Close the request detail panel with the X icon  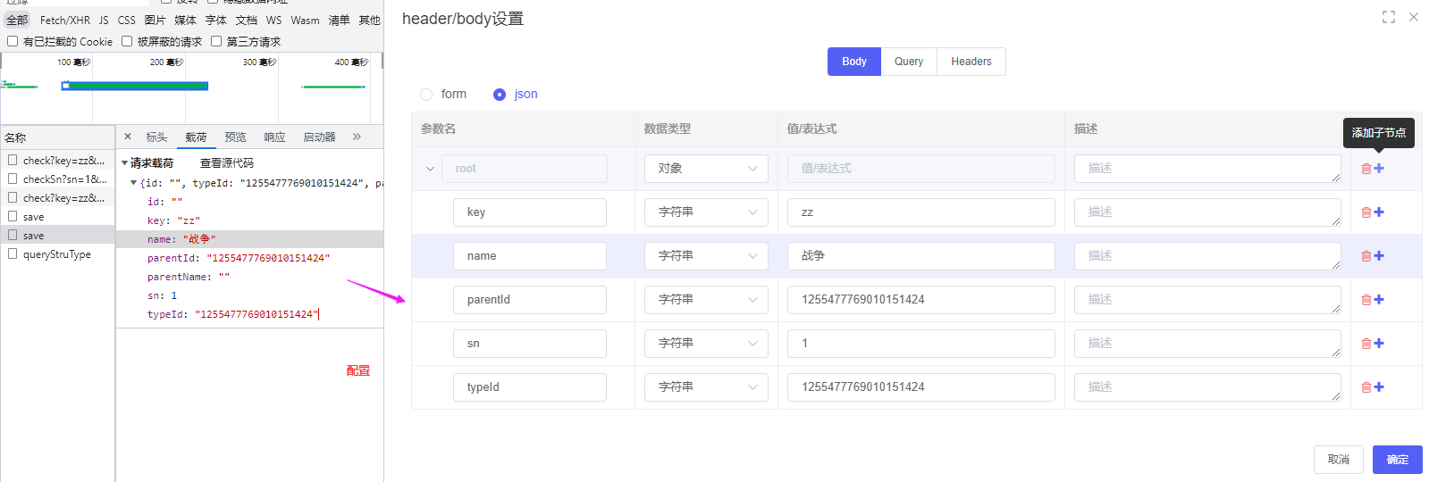coord(128,137)
